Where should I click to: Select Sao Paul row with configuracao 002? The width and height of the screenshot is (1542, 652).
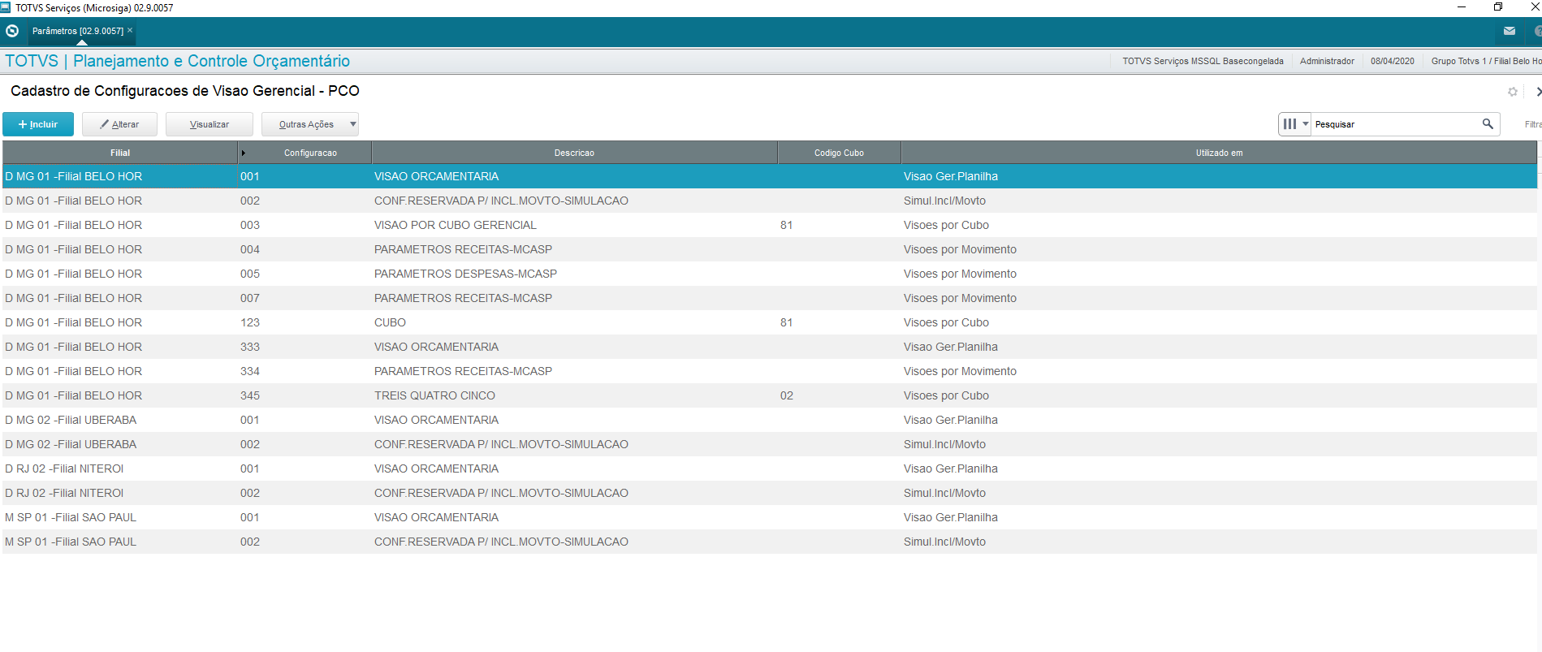click(x=770, y=542)
